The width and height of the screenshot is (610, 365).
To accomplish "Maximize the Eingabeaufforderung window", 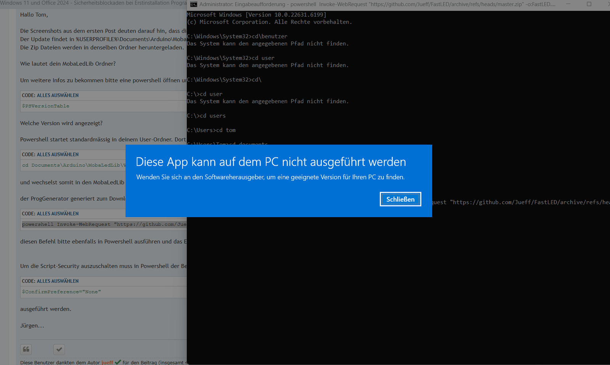I will 589,4.
